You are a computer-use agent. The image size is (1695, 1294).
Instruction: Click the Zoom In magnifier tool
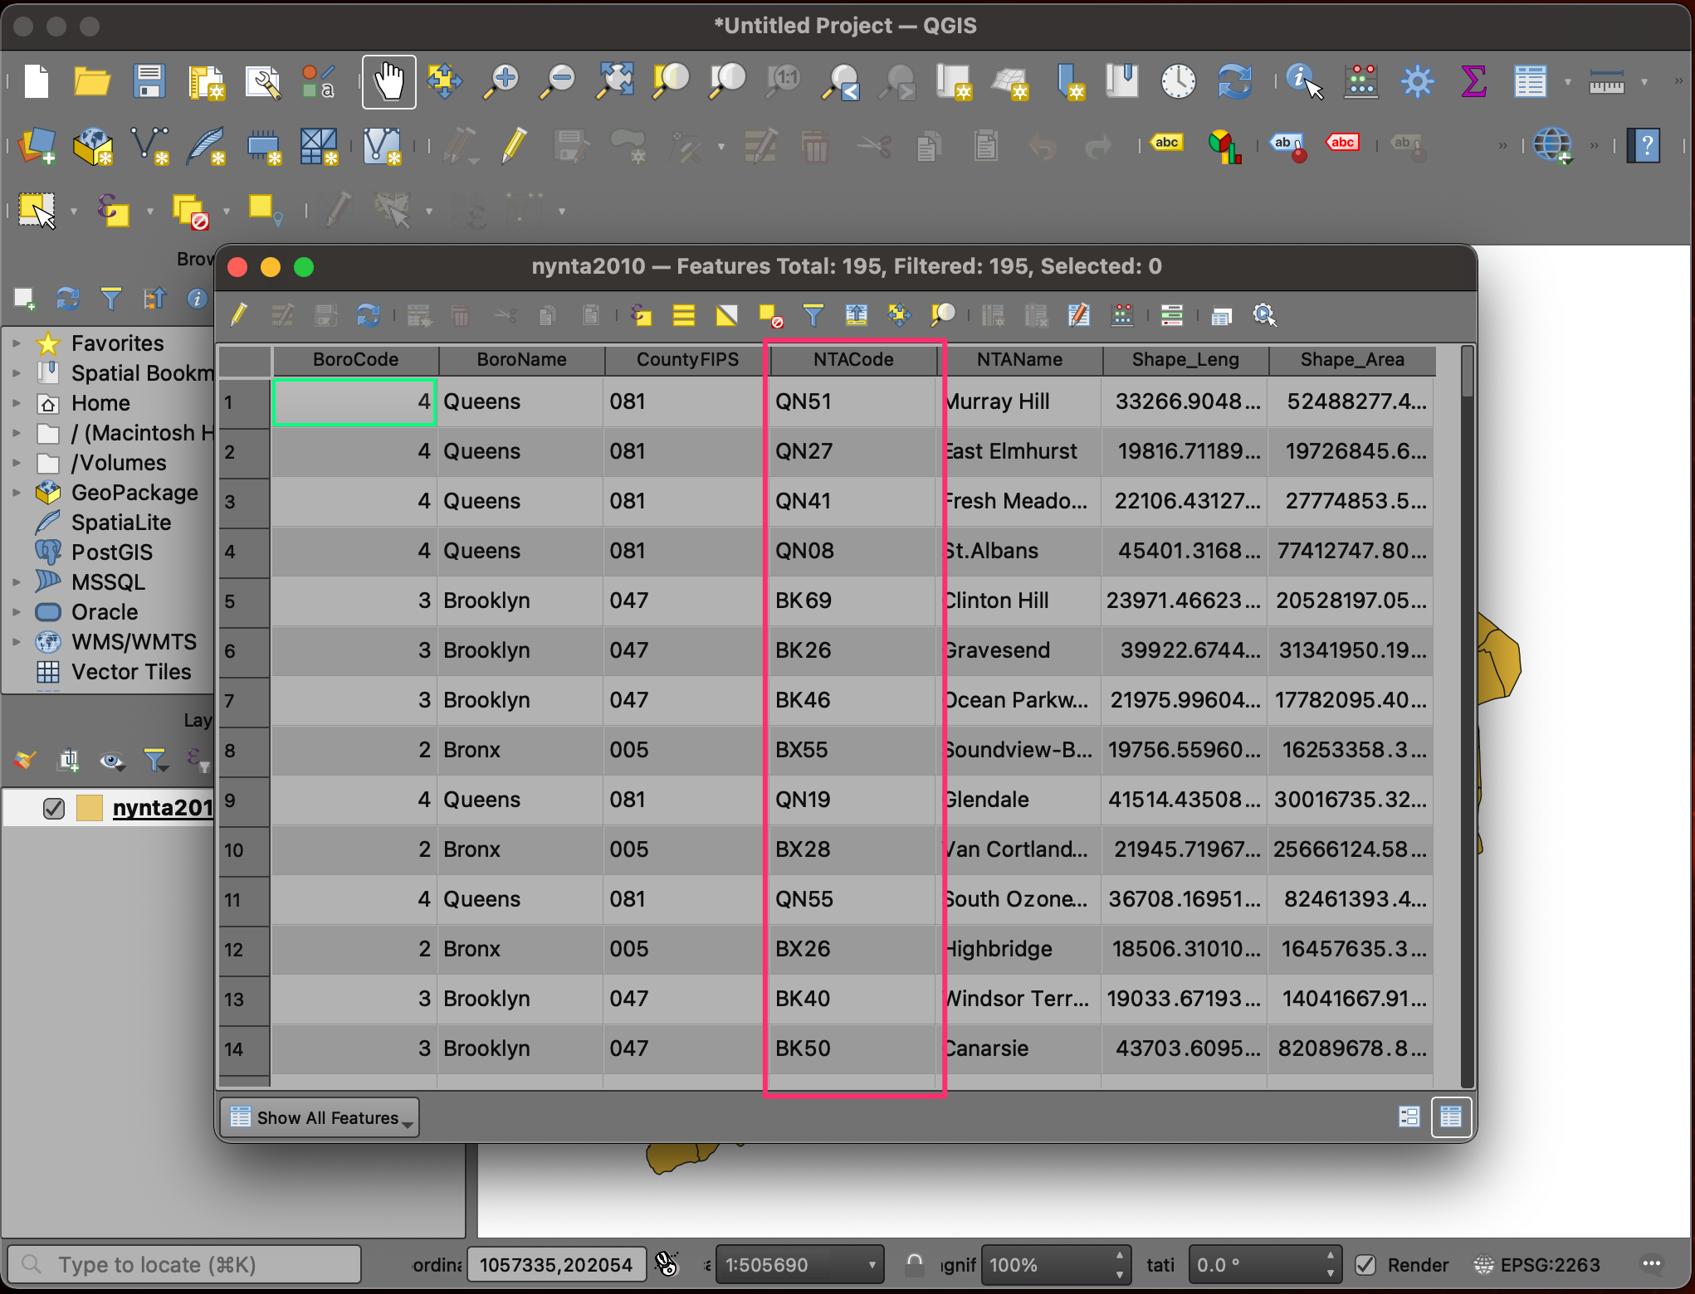[501, 81]
